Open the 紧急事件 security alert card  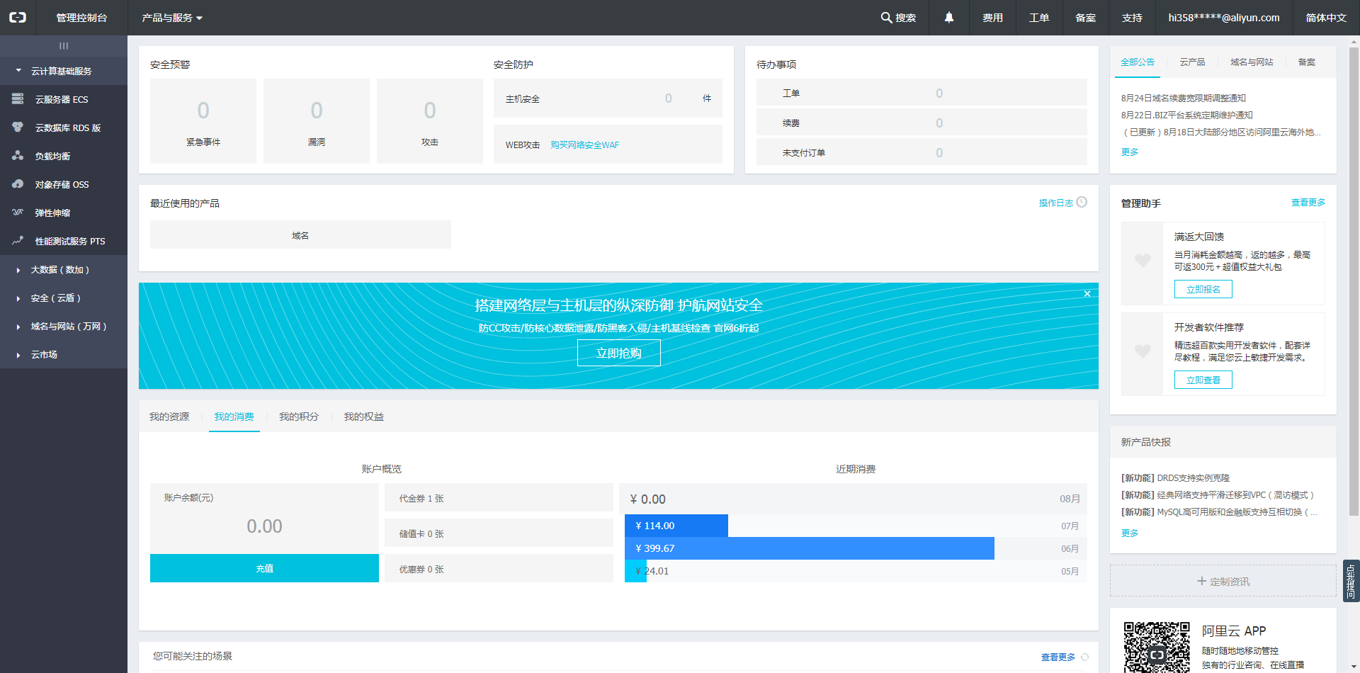[203, 121]
